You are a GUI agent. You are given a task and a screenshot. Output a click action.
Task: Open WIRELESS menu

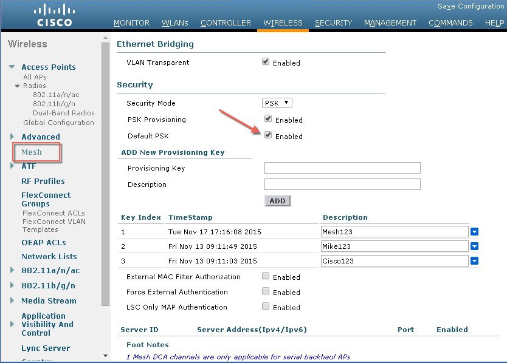(283, 23)
